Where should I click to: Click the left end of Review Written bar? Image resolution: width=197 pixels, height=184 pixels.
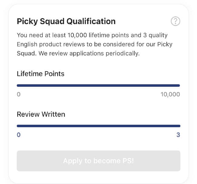click(18, 126)
